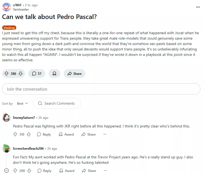Downvote the main post
Image resolution: width=205 pixels, height=173 pixels.
coord(21,73)
